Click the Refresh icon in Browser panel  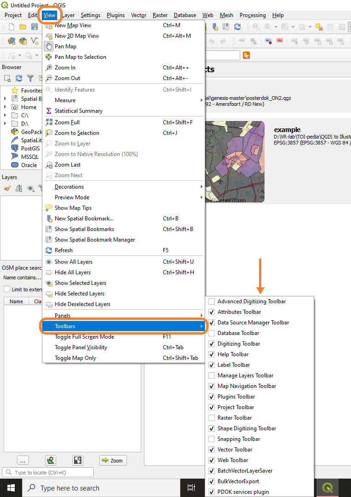(19, 78)
